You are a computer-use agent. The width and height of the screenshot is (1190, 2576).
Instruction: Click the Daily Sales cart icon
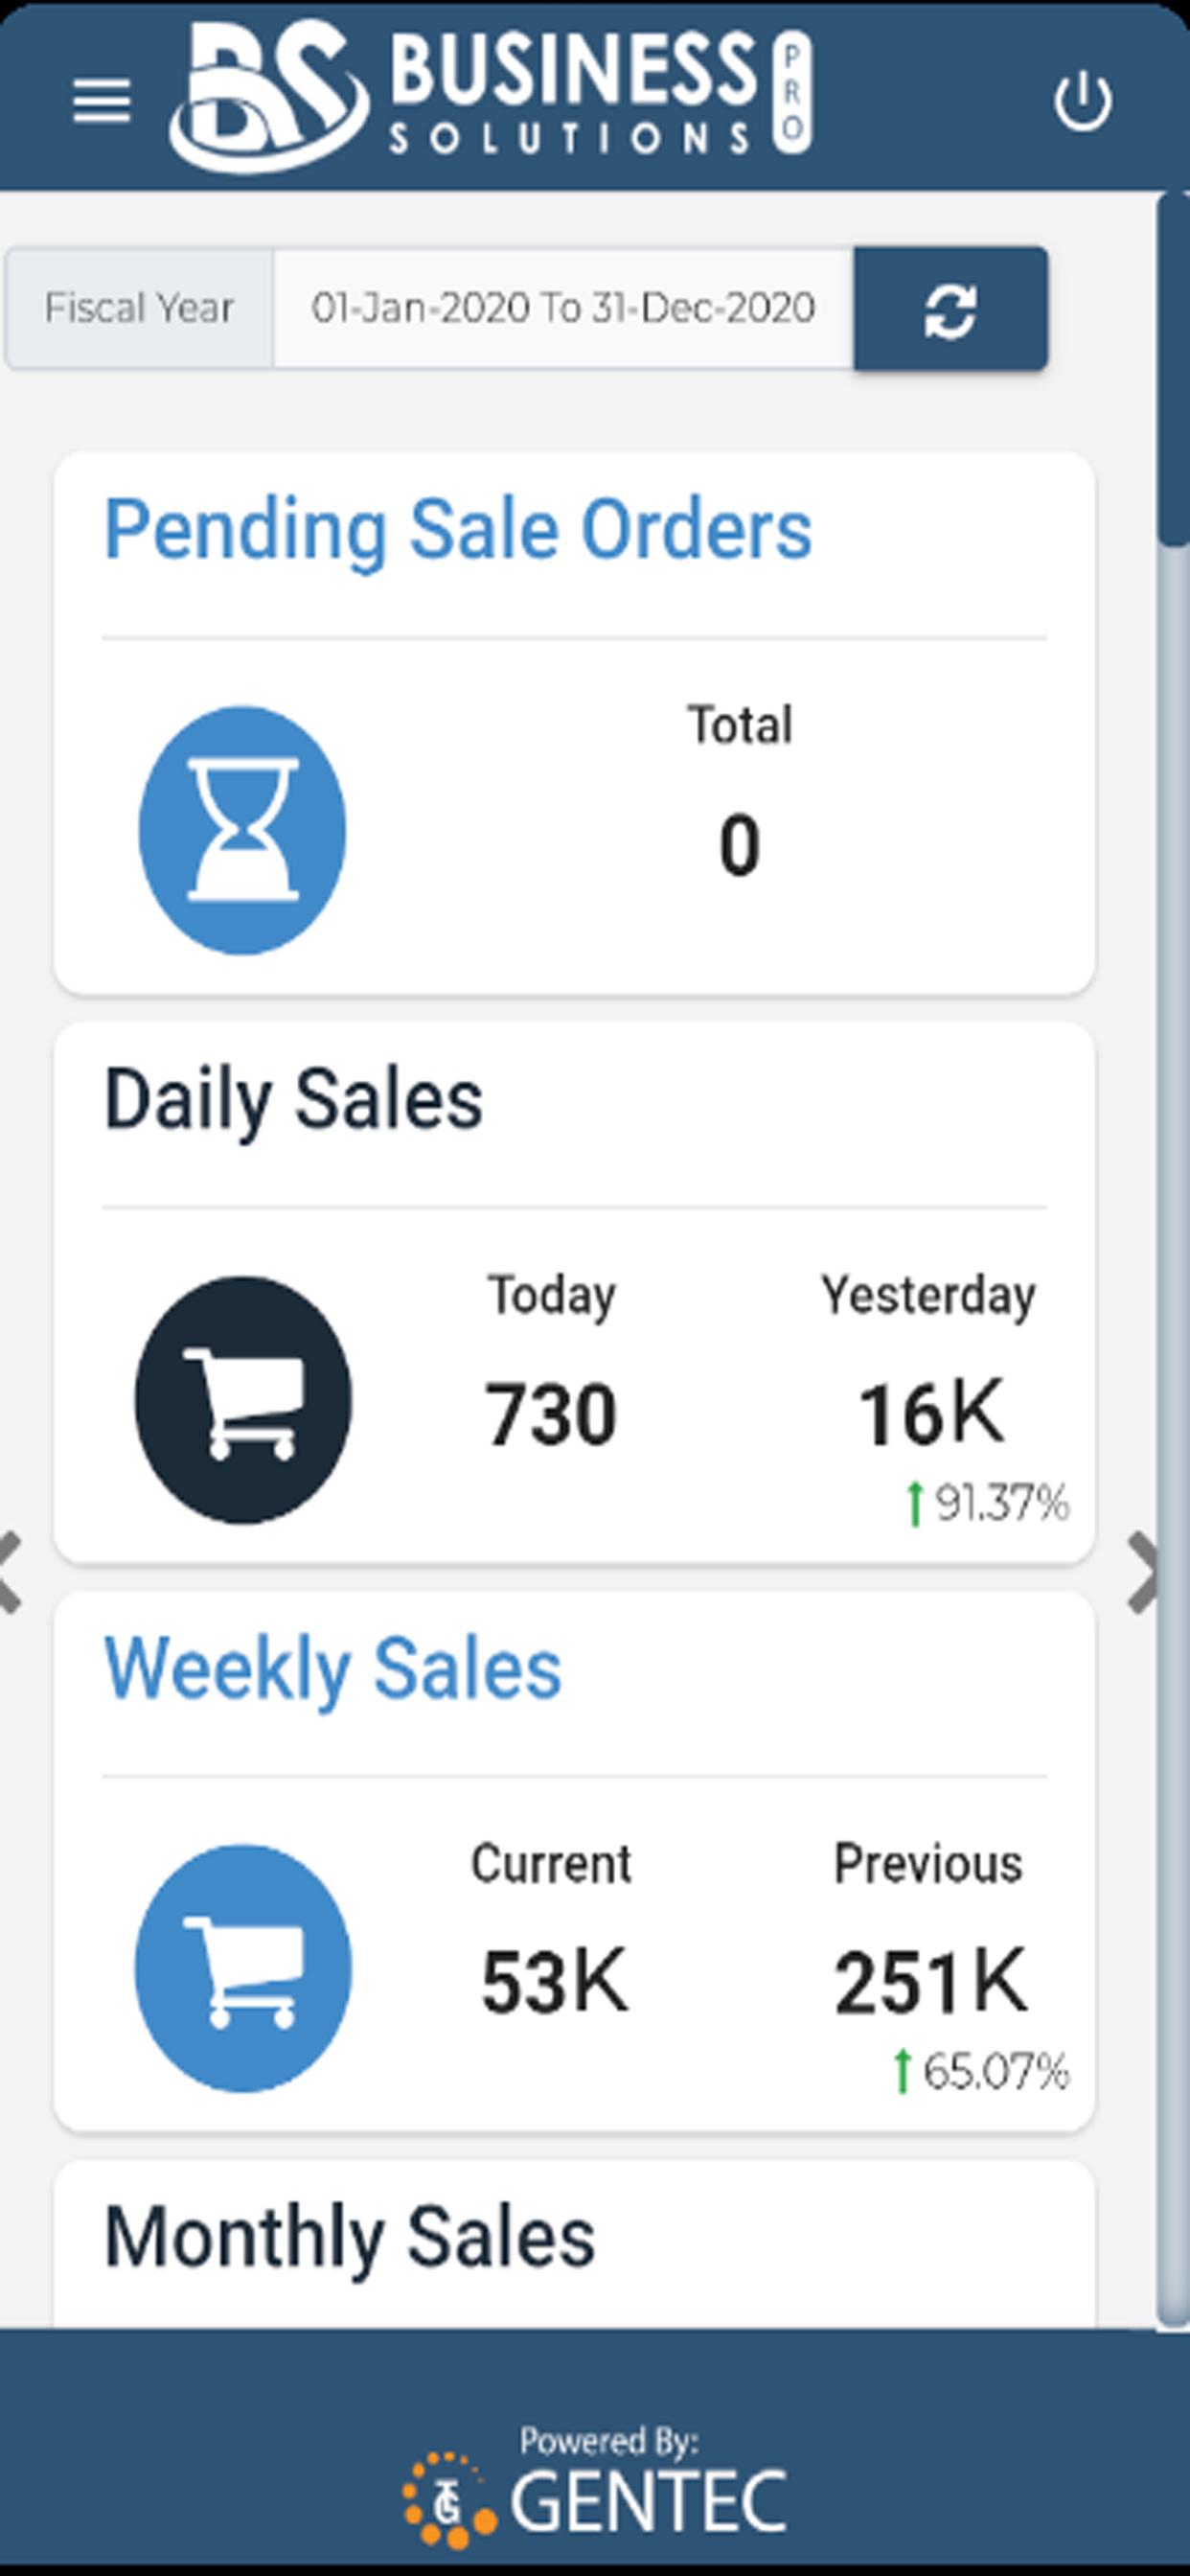coord(243,1400)
